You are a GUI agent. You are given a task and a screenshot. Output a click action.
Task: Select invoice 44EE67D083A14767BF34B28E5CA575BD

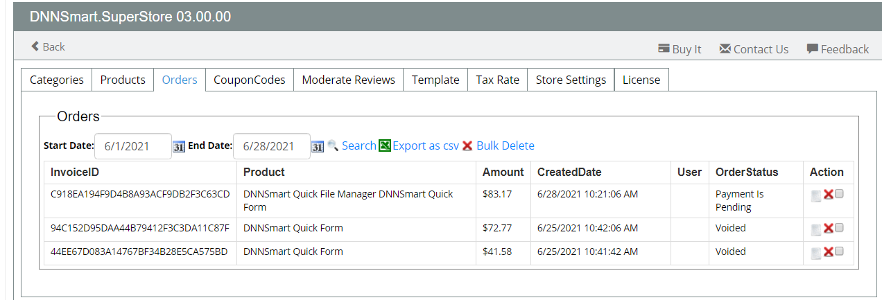(x=139, y=251)
